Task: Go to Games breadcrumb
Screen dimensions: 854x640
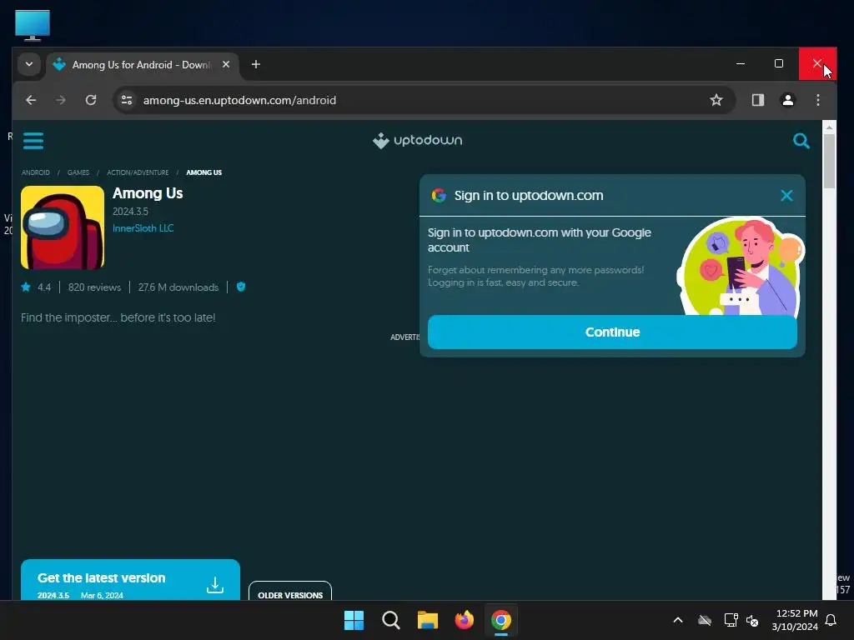Action: 78,172
